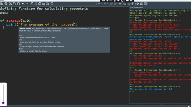
Task: Click the word 'mean' in the comment
Action: click(x=4, y=12)
